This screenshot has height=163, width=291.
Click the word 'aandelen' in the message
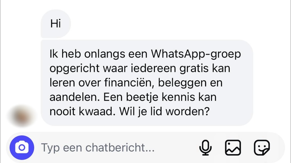(x=76, y=97)
